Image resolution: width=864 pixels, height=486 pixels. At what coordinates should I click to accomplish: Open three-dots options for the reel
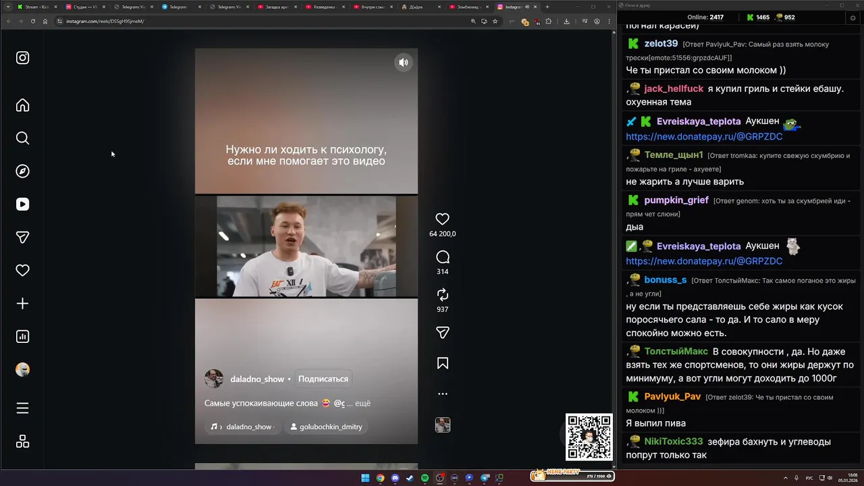click(442, 394)
